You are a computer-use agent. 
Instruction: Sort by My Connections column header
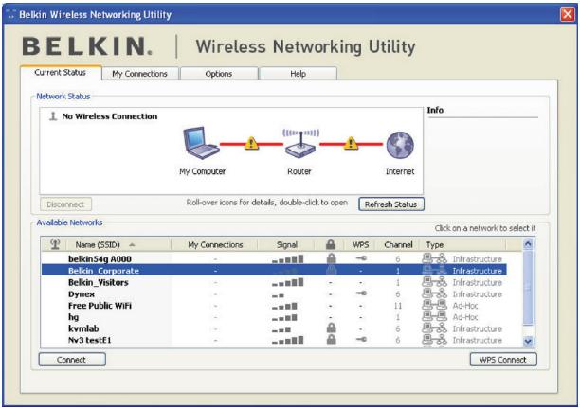215,244
